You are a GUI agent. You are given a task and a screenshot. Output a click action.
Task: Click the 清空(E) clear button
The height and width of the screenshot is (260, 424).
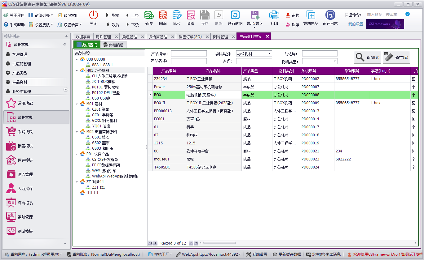pyautogui.click(x=396, y=57)
